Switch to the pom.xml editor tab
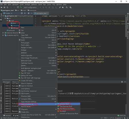 pos(41,13)
